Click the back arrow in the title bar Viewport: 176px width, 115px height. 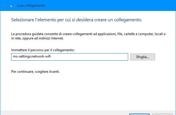4,5
